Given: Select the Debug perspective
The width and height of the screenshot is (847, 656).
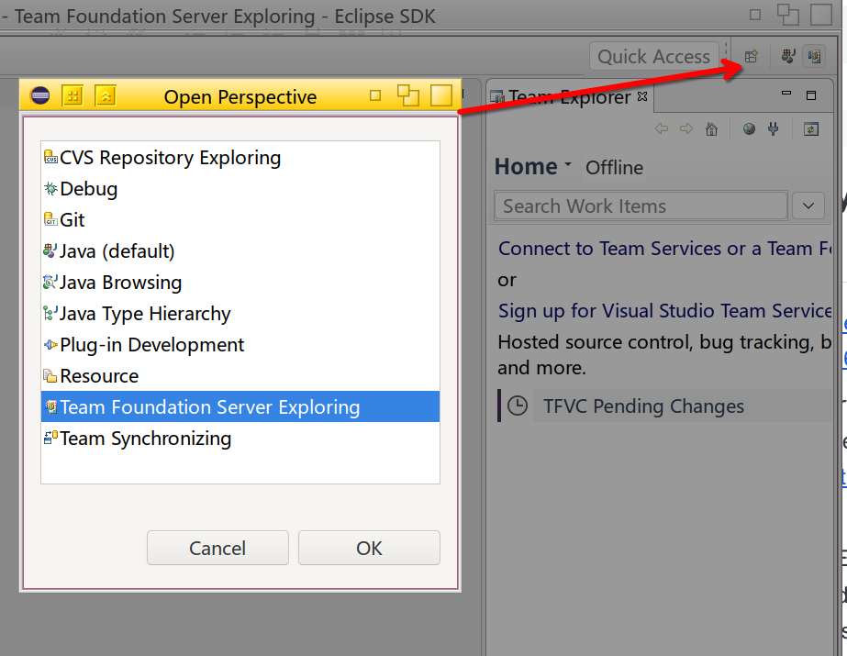Looking at the screenshot, I should 88,189.
